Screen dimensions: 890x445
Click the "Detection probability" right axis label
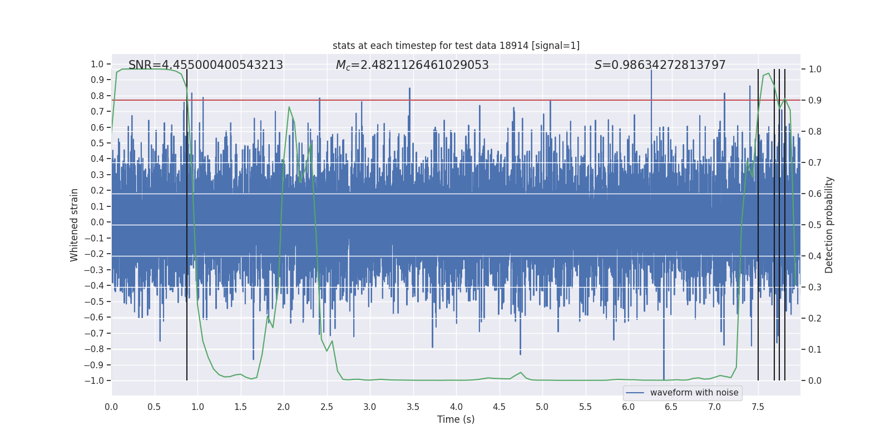coord(829,225)
